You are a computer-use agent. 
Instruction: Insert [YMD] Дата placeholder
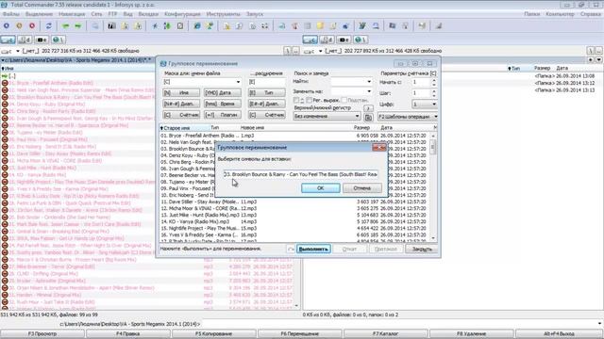coord(223,92)
